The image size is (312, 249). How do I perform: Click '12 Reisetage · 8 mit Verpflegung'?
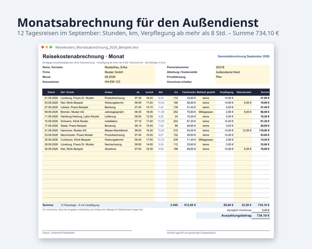(x=80, y=205)
